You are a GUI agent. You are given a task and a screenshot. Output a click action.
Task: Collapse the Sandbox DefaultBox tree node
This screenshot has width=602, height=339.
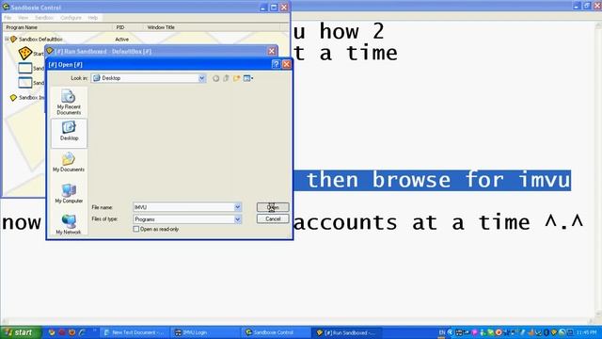tap(7, 40)
